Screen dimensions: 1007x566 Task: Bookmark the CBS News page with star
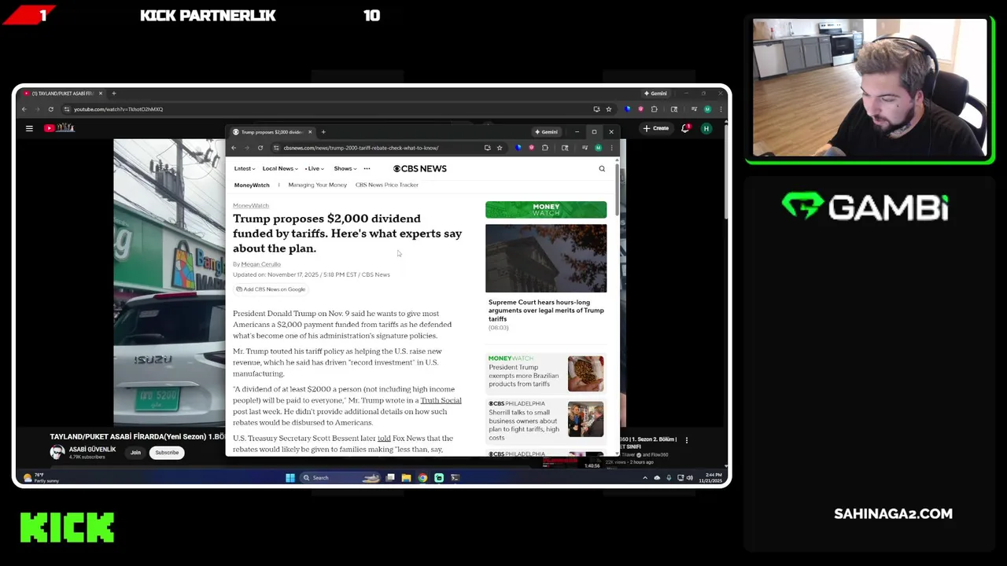pyautogui.click(x=500, y=148)
